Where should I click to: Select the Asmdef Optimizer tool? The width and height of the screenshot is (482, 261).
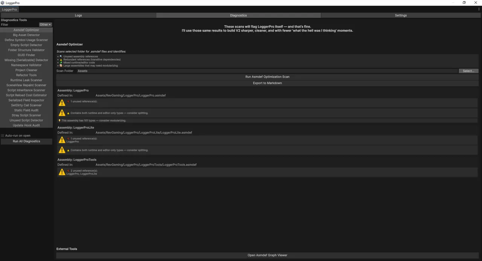coord(26,30)
